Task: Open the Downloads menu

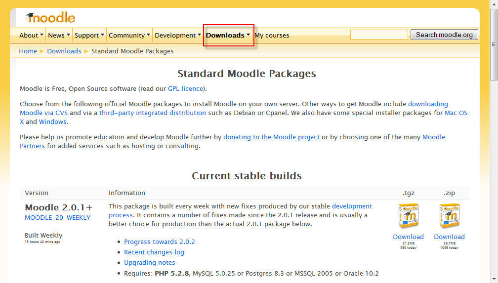Action: pos(228,35)
